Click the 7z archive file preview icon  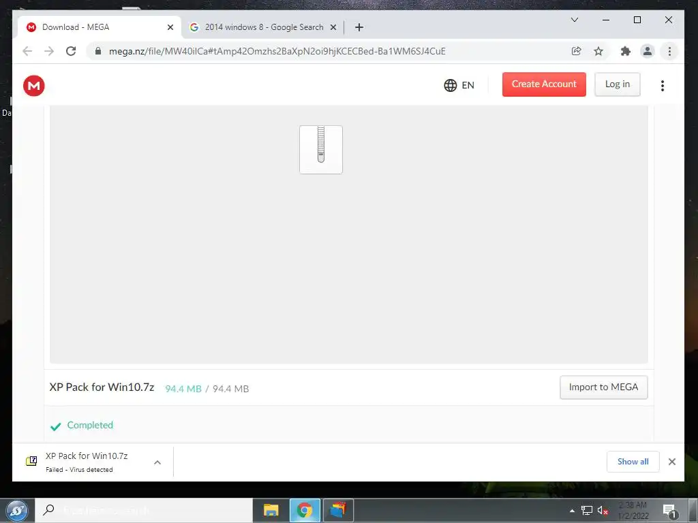pos(321,150)
